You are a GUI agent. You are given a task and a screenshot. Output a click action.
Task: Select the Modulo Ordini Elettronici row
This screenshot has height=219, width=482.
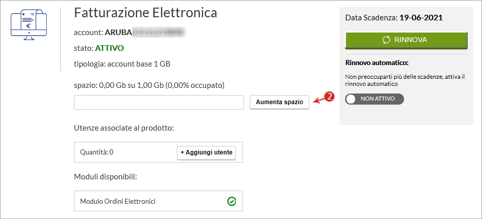click(158, 201)
